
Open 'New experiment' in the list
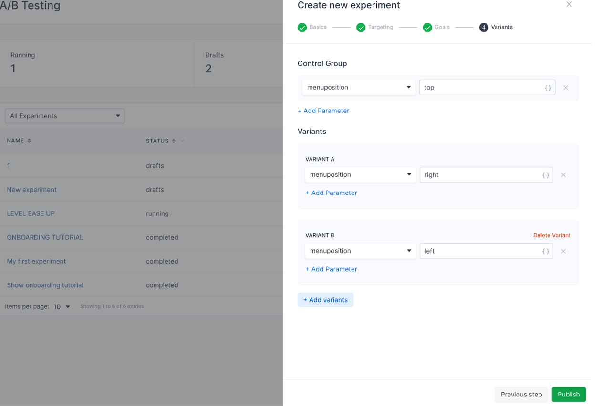(x=31, y=190)
